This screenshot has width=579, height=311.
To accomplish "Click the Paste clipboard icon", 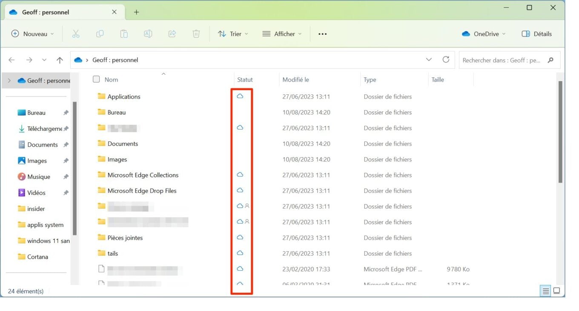I will (x=124, y=34).
